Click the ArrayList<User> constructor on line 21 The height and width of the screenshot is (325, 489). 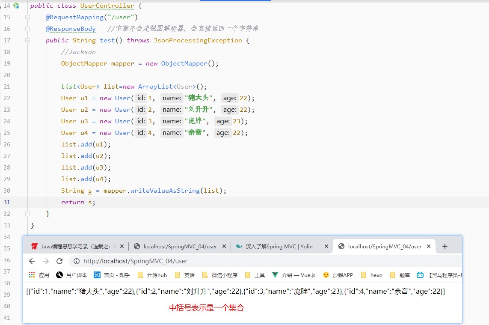click(172, 86)
